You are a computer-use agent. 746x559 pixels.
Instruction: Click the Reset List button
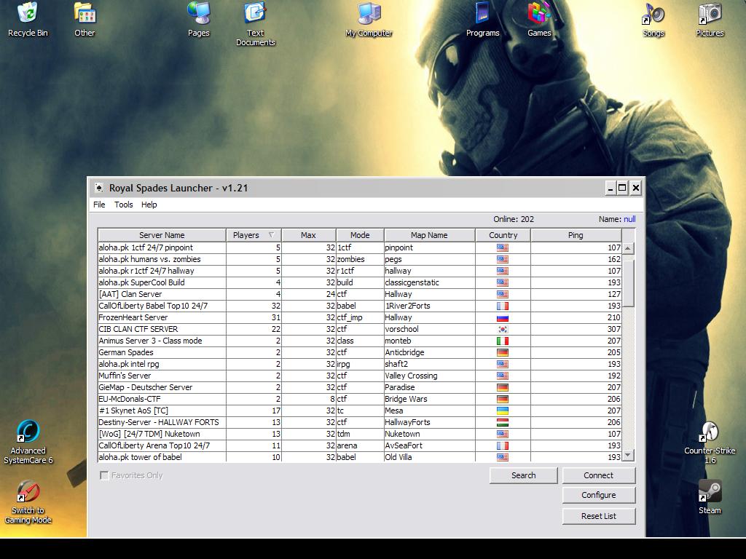click(x=598, y=516)
